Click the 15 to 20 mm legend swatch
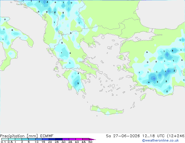This screenshot has height=143, width=185. click(46, 139)
